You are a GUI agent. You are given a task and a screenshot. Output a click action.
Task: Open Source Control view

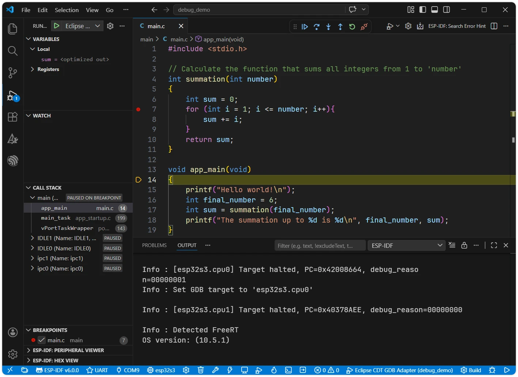(x=13, y=73)
